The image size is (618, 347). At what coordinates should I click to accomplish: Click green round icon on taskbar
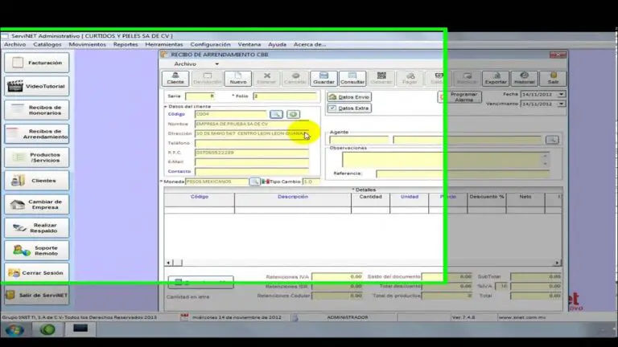[x=47, y=329]
